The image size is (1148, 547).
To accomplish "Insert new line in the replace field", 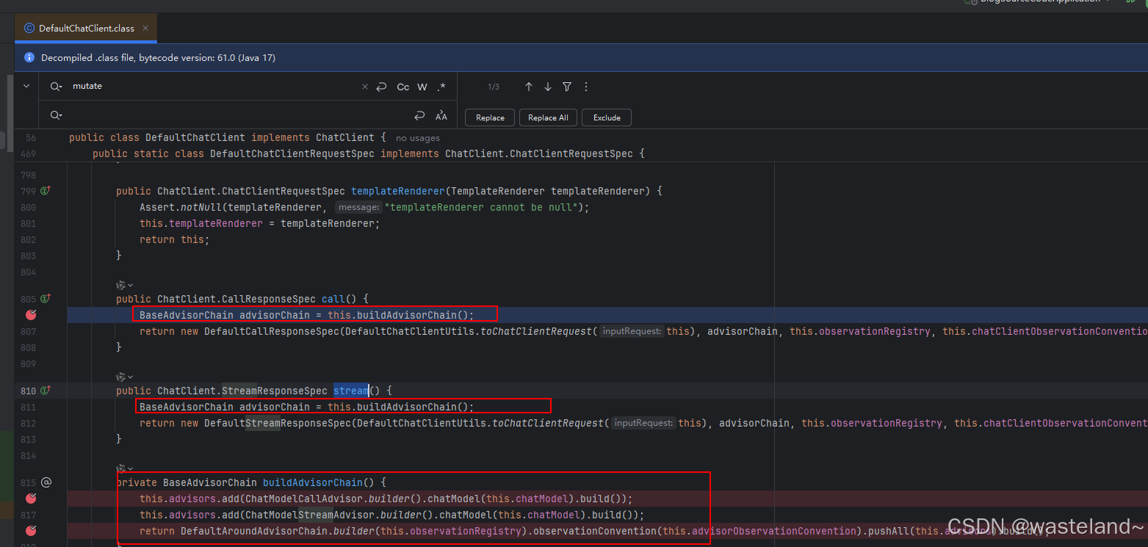I will coord(419,115).
